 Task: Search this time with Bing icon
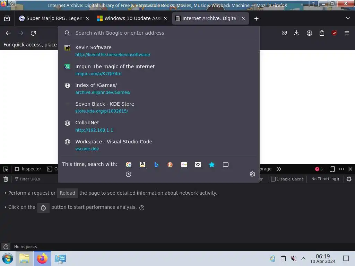click(156, 165)
